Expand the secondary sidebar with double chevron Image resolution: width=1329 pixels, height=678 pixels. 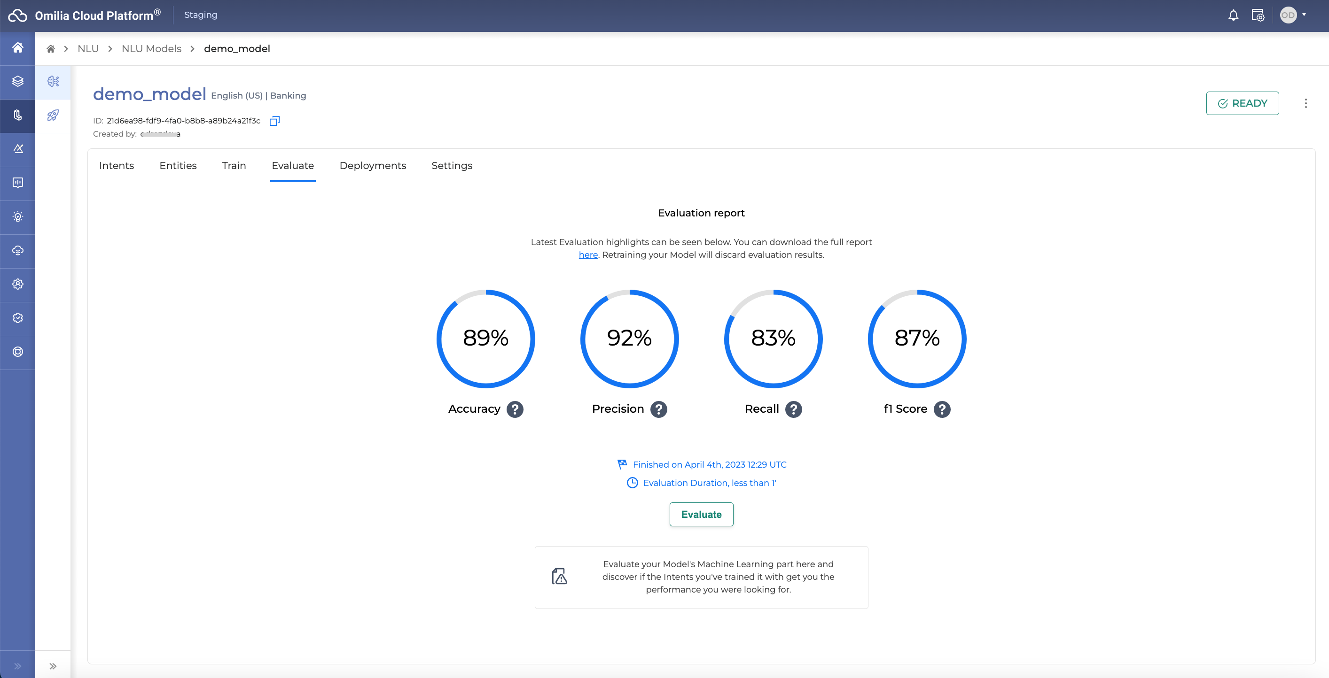53,666
